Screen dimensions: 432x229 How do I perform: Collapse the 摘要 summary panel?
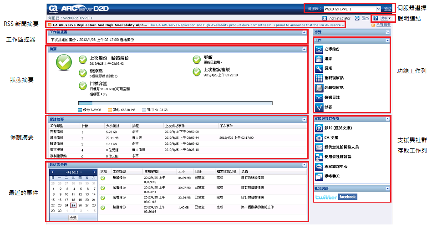(x=304, y=49)
